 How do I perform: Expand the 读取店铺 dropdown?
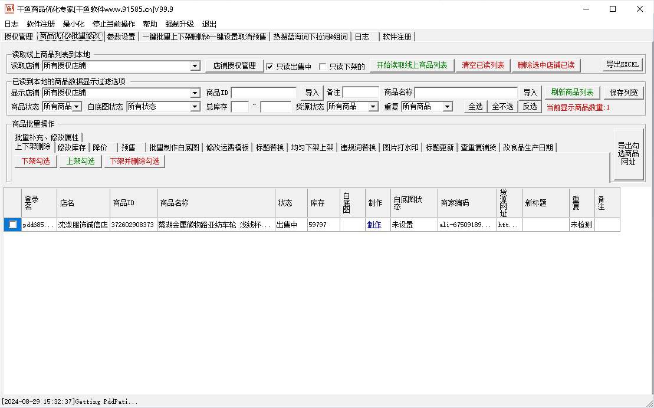(x=195, y=66)
